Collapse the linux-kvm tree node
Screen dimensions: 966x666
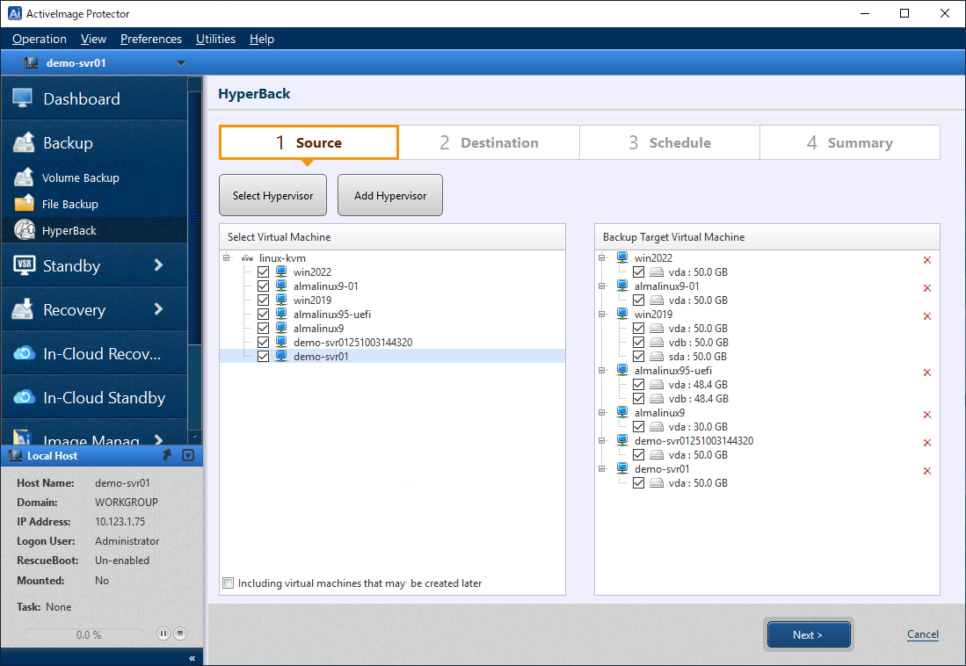point(229,258)
